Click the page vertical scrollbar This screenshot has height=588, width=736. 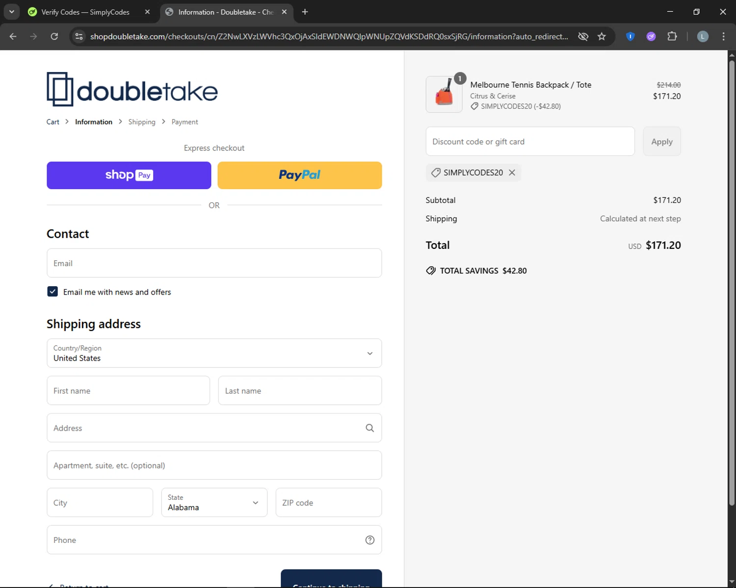click(x=732, y=282)
